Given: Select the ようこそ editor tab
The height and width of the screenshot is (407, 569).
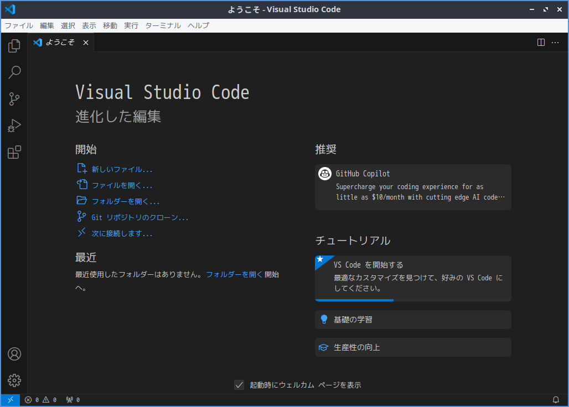Looking at the screenshot, I should pyautogui.click(x=60, y=43).
